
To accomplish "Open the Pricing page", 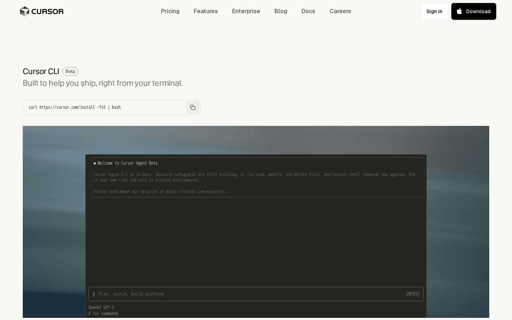I will [x=170, y=11].
